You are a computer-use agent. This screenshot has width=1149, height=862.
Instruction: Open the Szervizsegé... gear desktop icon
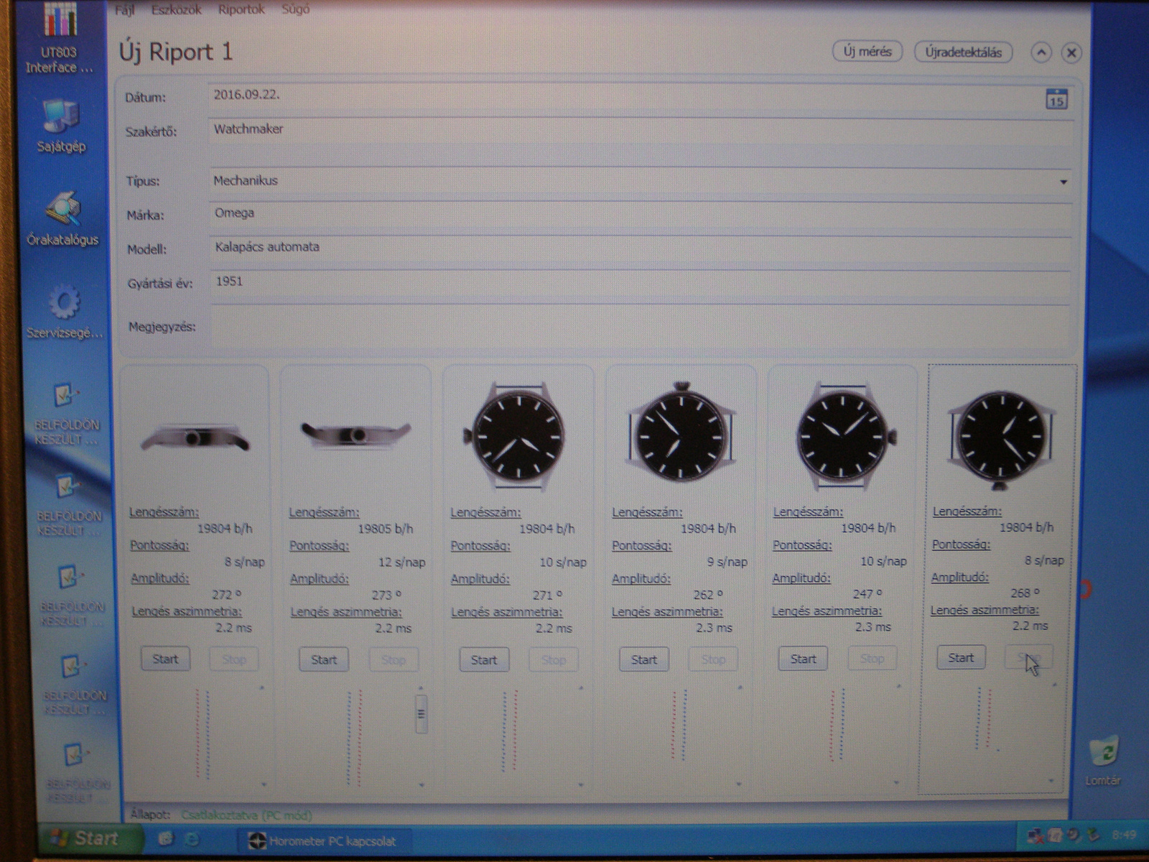[64, 312]
